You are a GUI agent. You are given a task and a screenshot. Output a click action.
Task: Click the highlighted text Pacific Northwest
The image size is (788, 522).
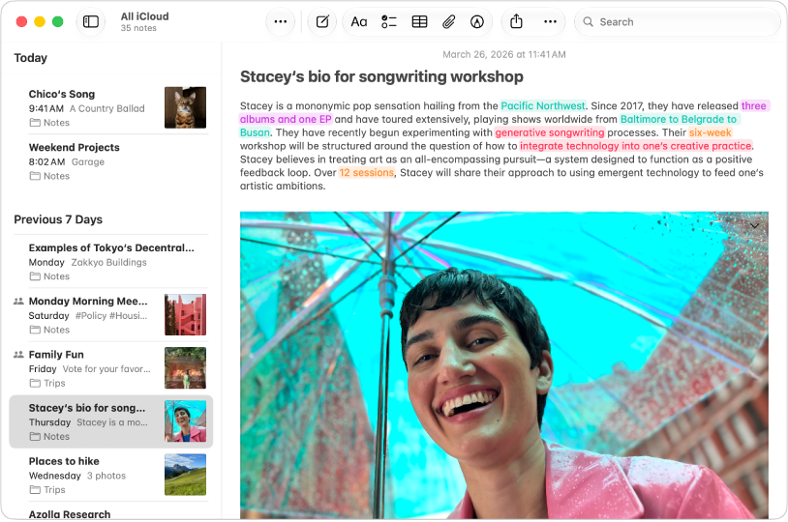click(x=543, y=106)
